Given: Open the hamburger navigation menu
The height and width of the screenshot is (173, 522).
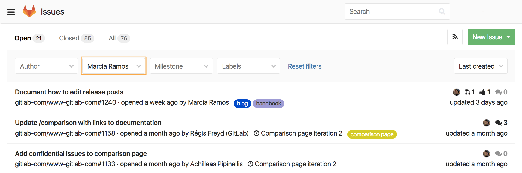Looking at the screenshot, I should (x=11, y=12).
